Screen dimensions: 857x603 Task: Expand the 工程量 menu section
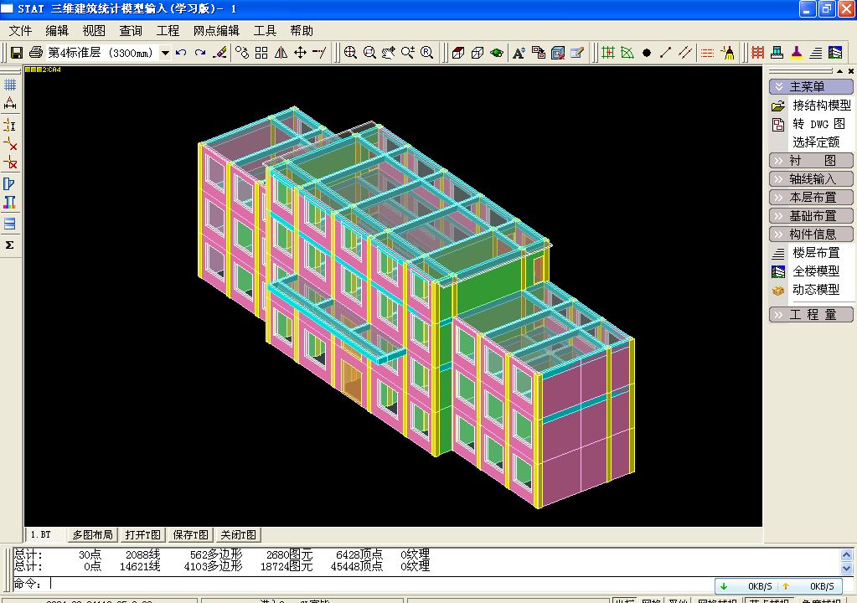pos(811,315)
